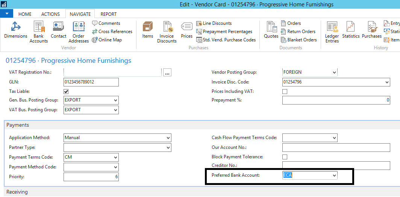400x197 pixels.
Task: Open Invoice Discounts
Action: (x=167, y=32)
